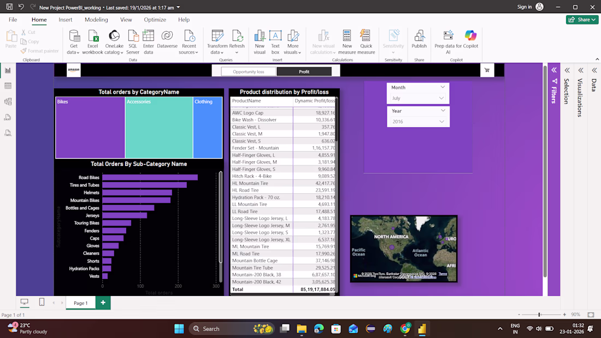
Task: Switch to Model view in sidebar
Action: pyautogui.click(x=8, y=102)
